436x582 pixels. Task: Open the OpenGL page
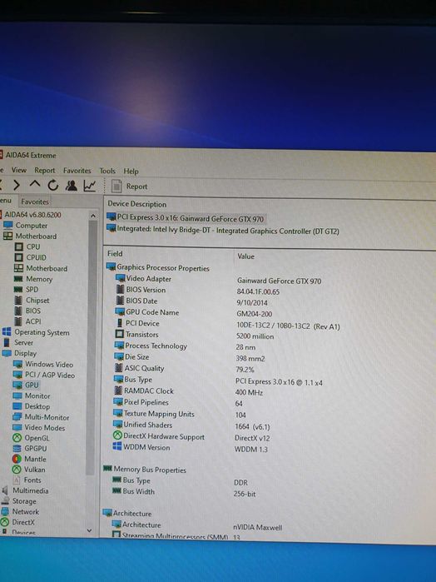pos(31,438)
